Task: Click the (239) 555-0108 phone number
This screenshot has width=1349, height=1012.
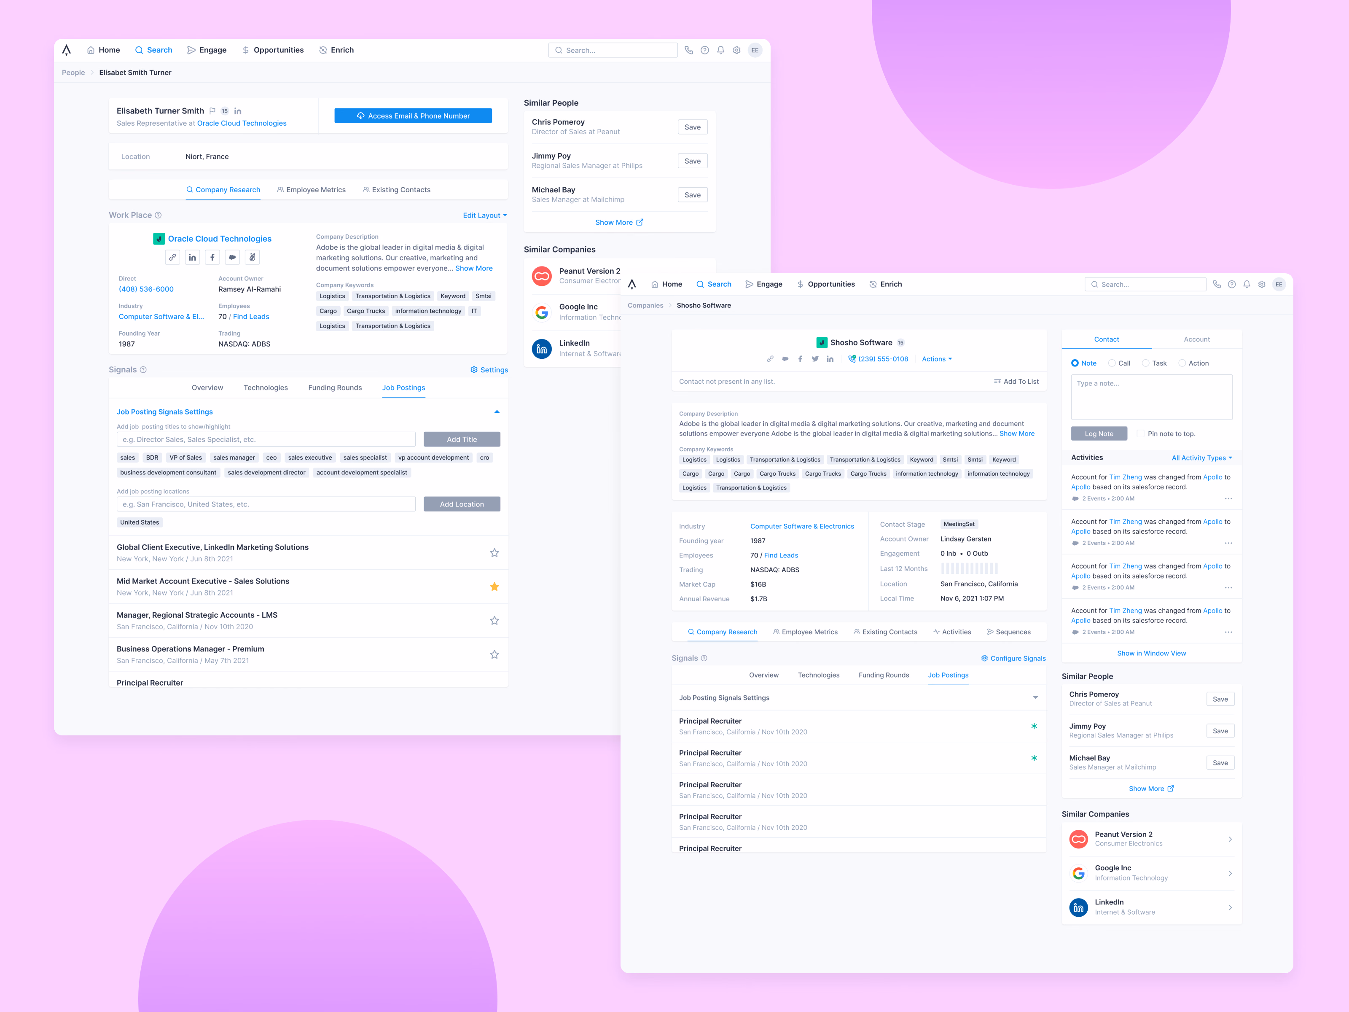Action: click(878, 359)
